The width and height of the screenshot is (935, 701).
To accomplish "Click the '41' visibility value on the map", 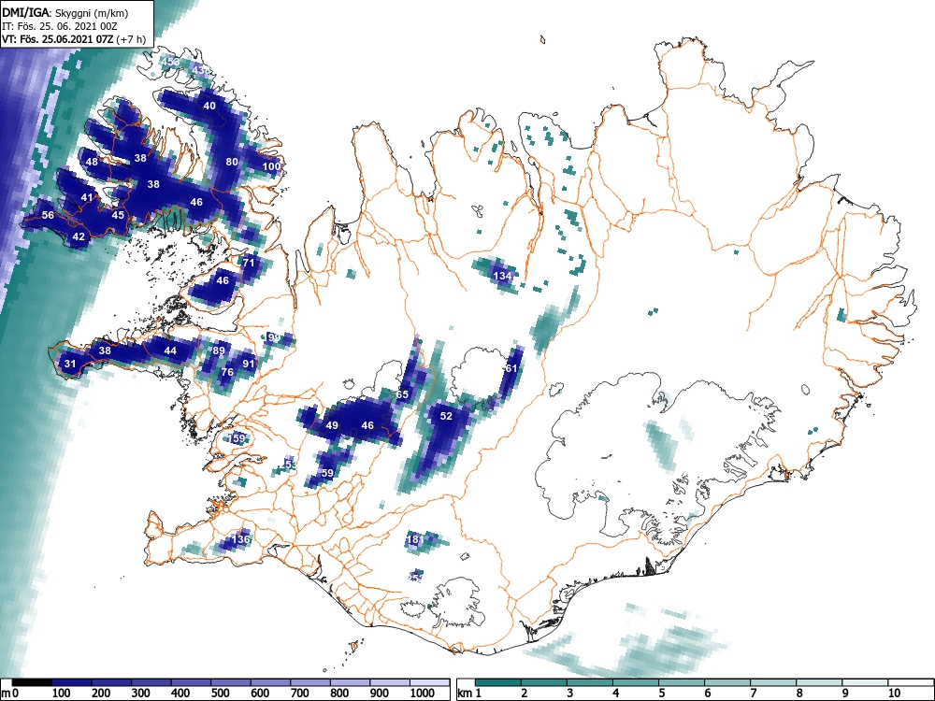I will tap(87, 198).
